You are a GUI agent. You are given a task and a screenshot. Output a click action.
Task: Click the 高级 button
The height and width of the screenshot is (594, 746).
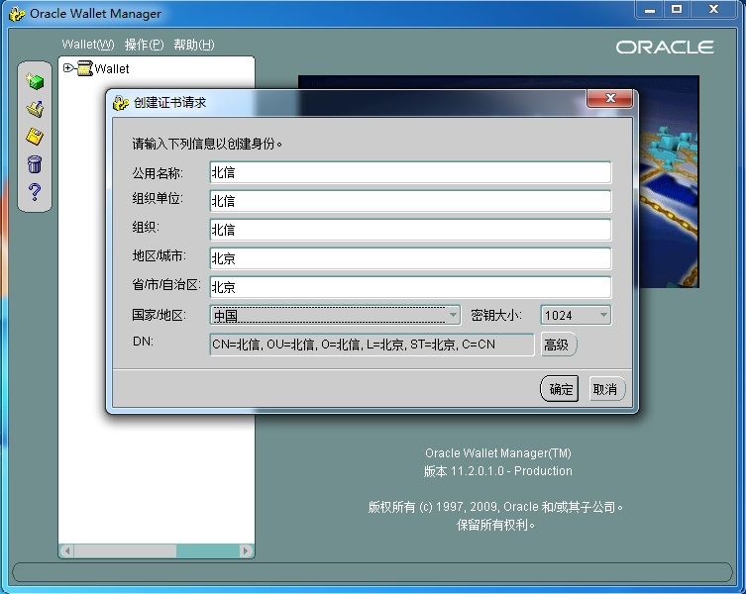coord(558,345)
